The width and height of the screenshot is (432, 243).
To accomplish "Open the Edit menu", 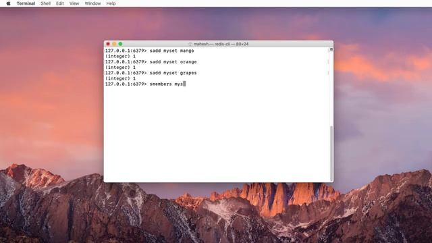I will (60, 3).
